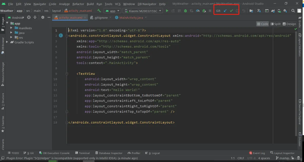Click Sync Project with Gradle Files elephant icon
Image resolution: width=304 pixels, height=162 pixels.
tap(273, 11)
